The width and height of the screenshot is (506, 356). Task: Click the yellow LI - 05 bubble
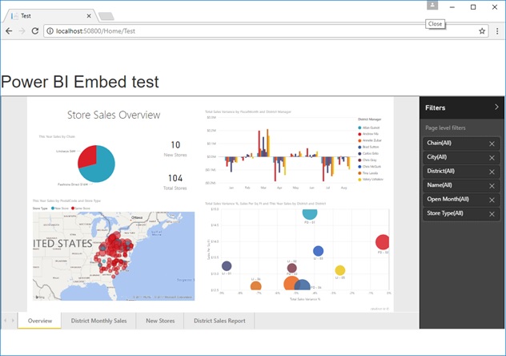click(x=339, y=270)
